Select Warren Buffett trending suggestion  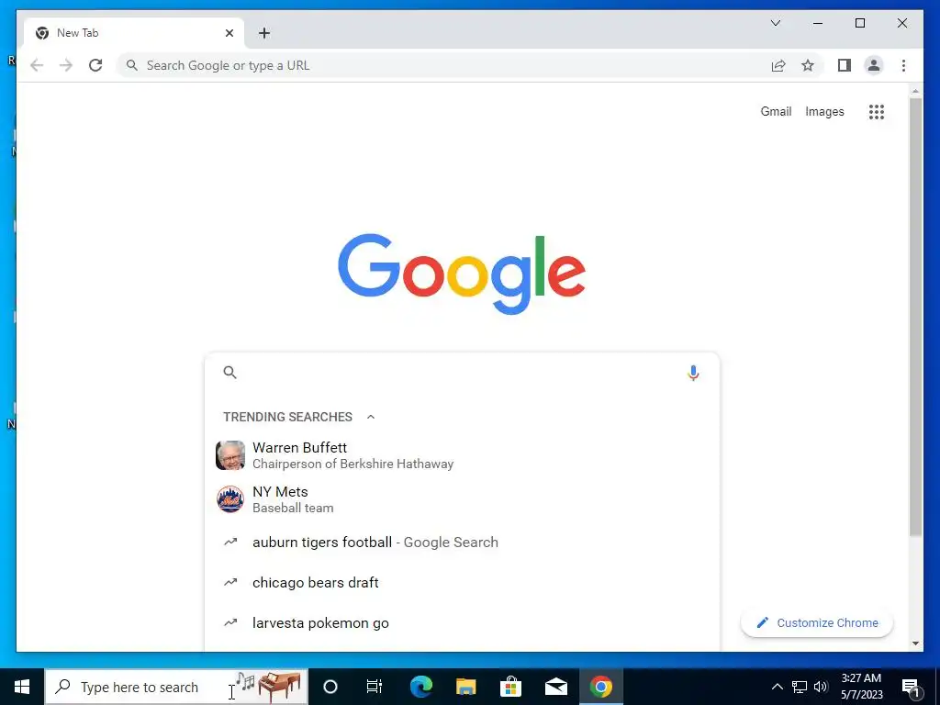pos(462,455)
